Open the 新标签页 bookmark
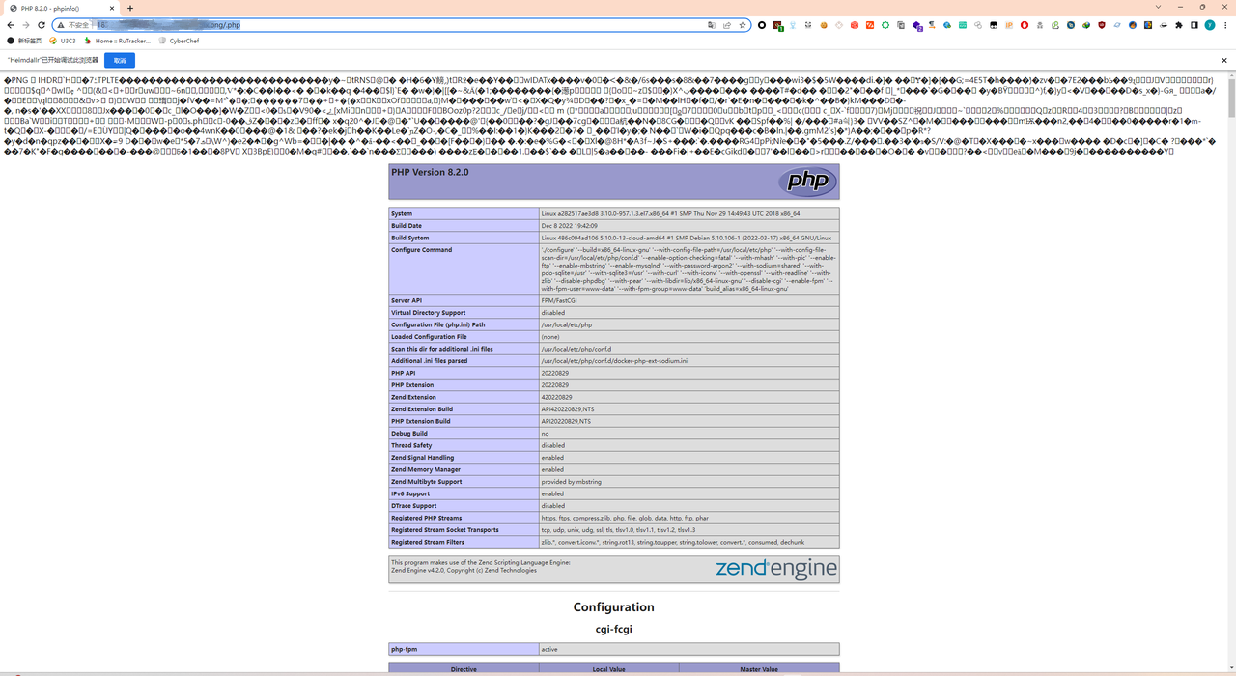 (x=24, y=41)
